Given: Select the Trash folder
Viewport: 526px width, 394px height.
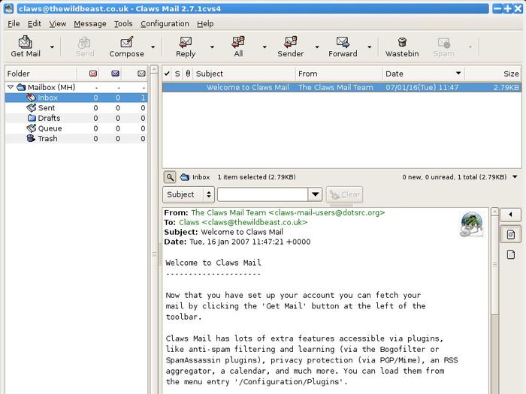Looking at the screenshot, I should point(76,138).
